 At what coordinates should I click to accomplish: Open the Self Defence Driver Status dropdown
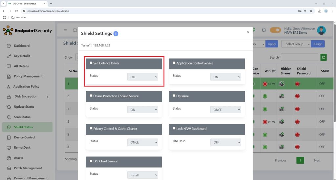click(x=142, y=77)
